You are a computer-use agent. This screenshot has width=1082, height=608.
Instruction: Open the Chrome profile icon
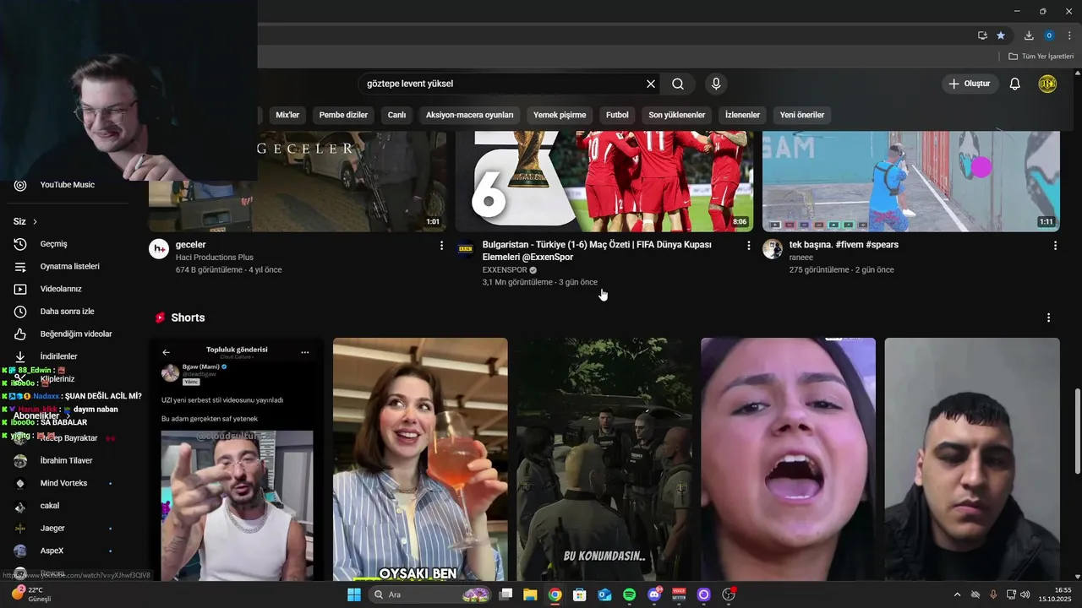[x=1049, y=35]
